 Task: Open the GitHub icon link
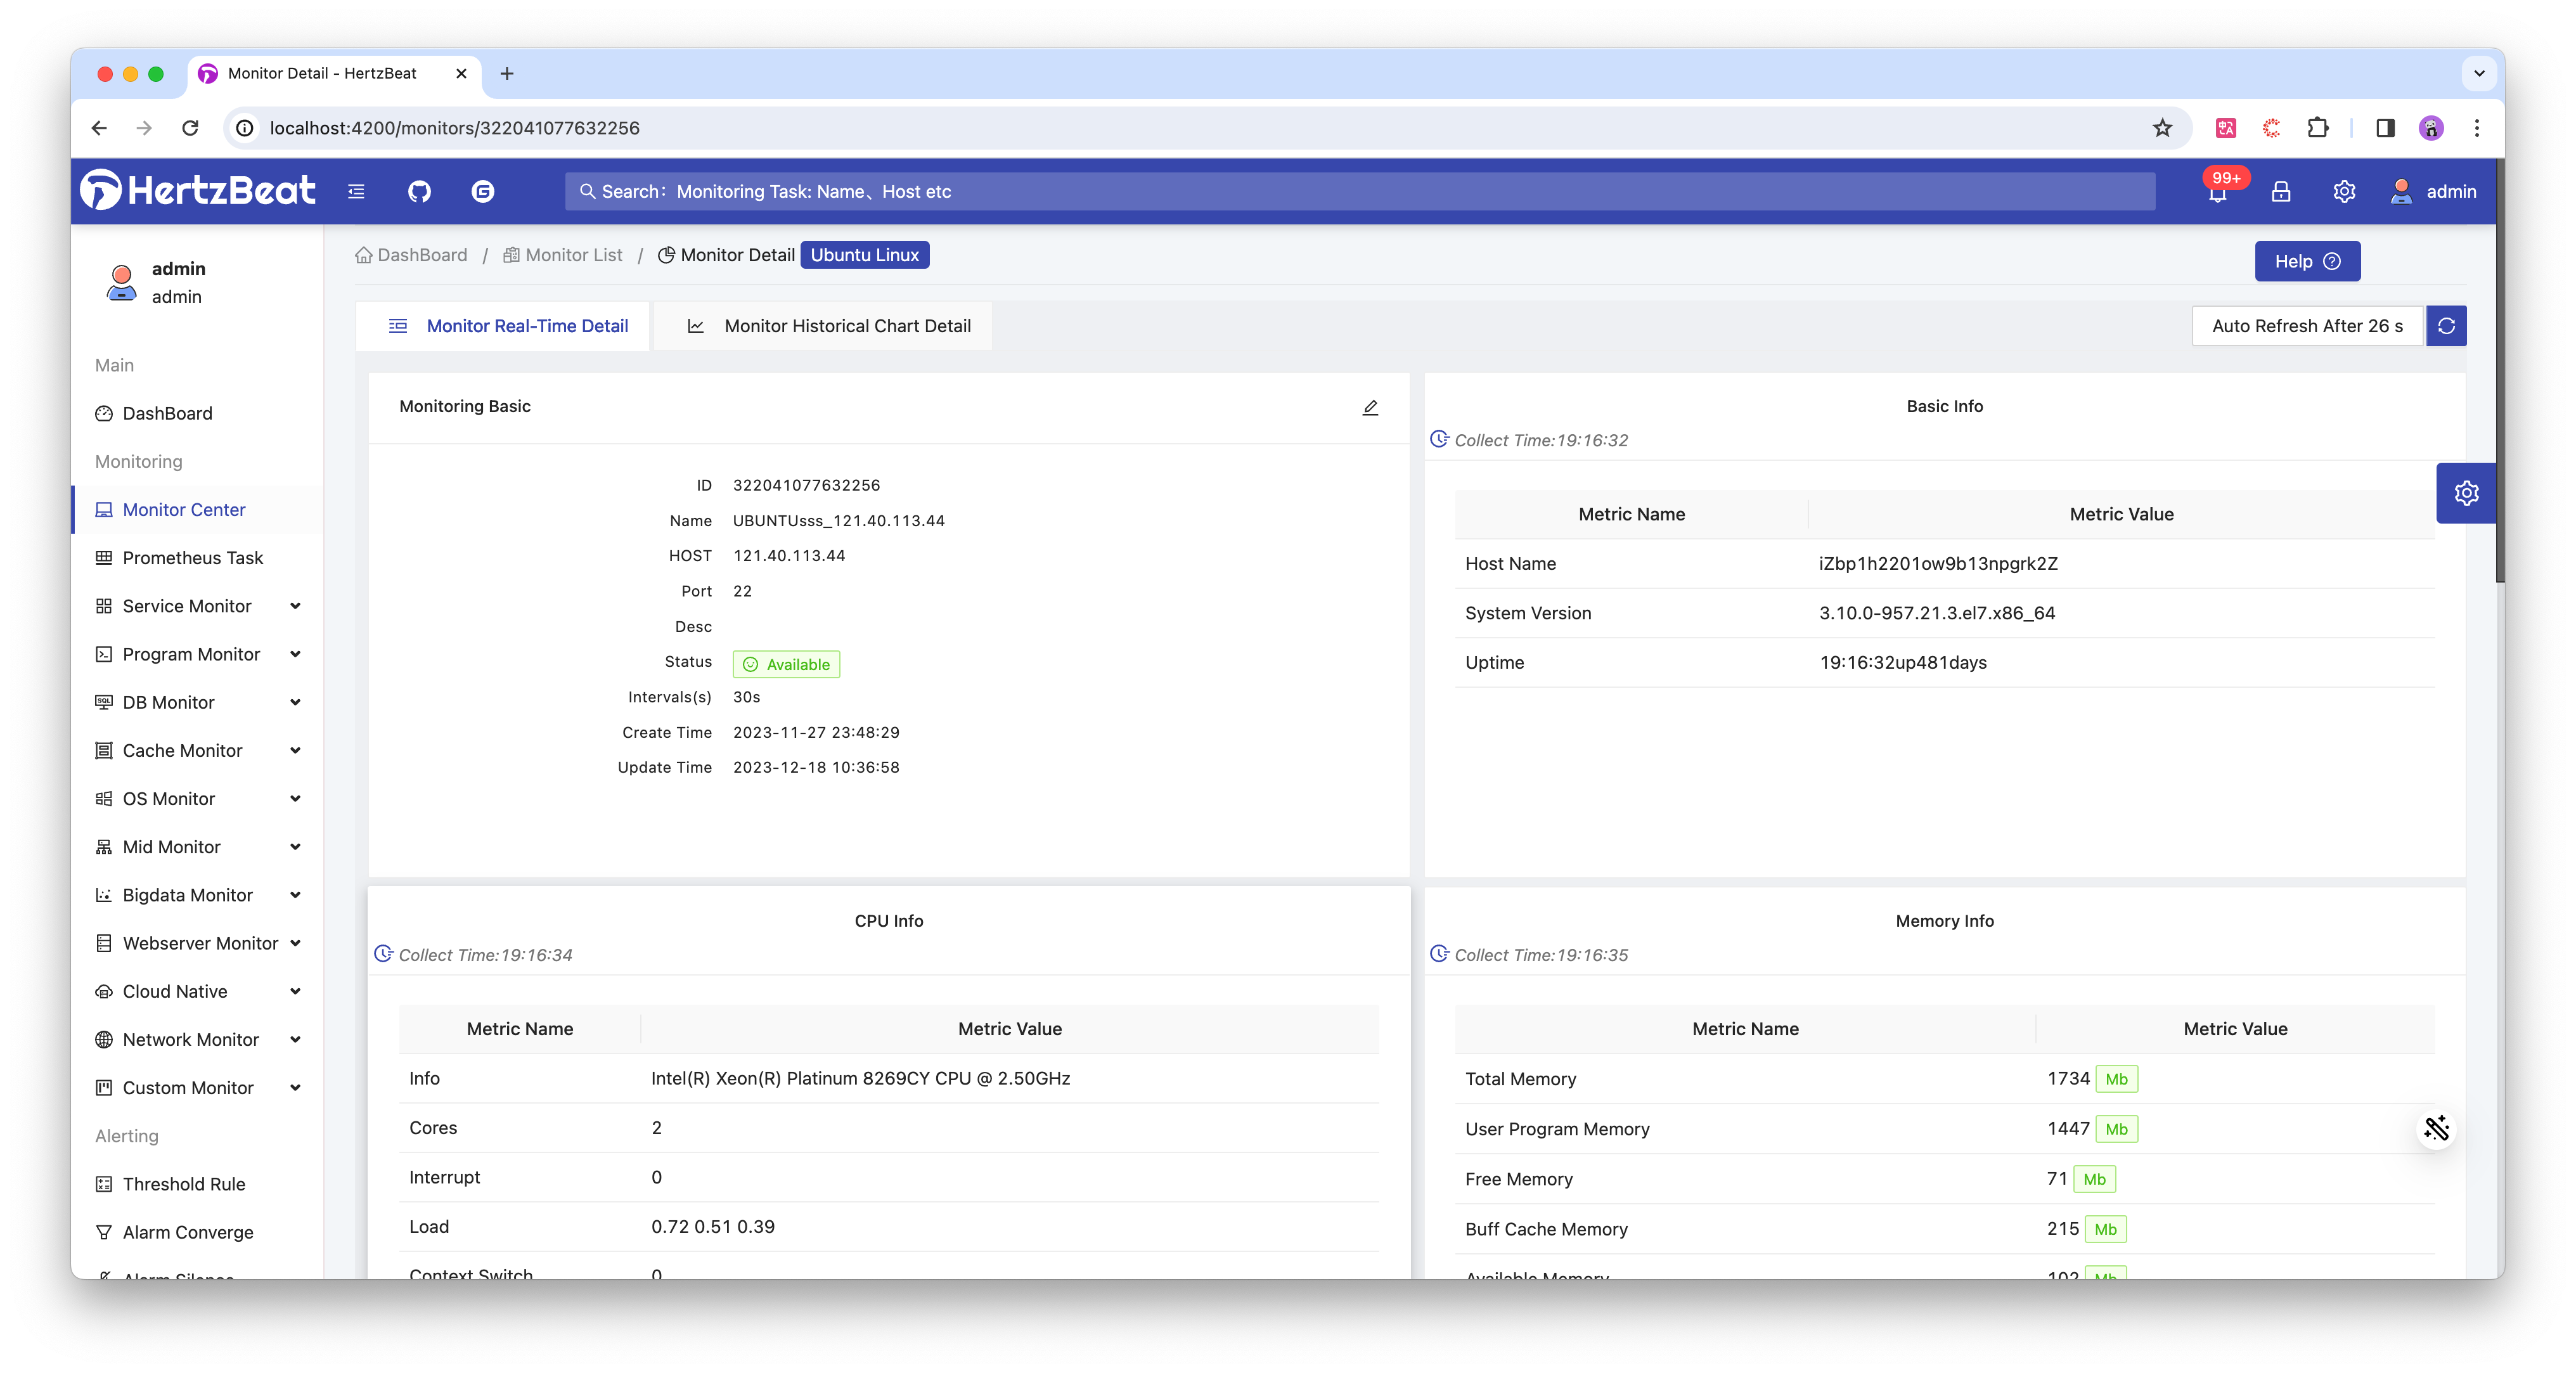click(419, 191)
